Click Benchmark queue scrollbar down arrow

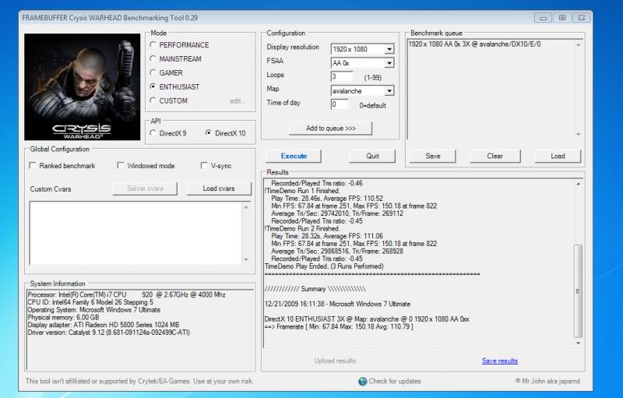point(578,134)
